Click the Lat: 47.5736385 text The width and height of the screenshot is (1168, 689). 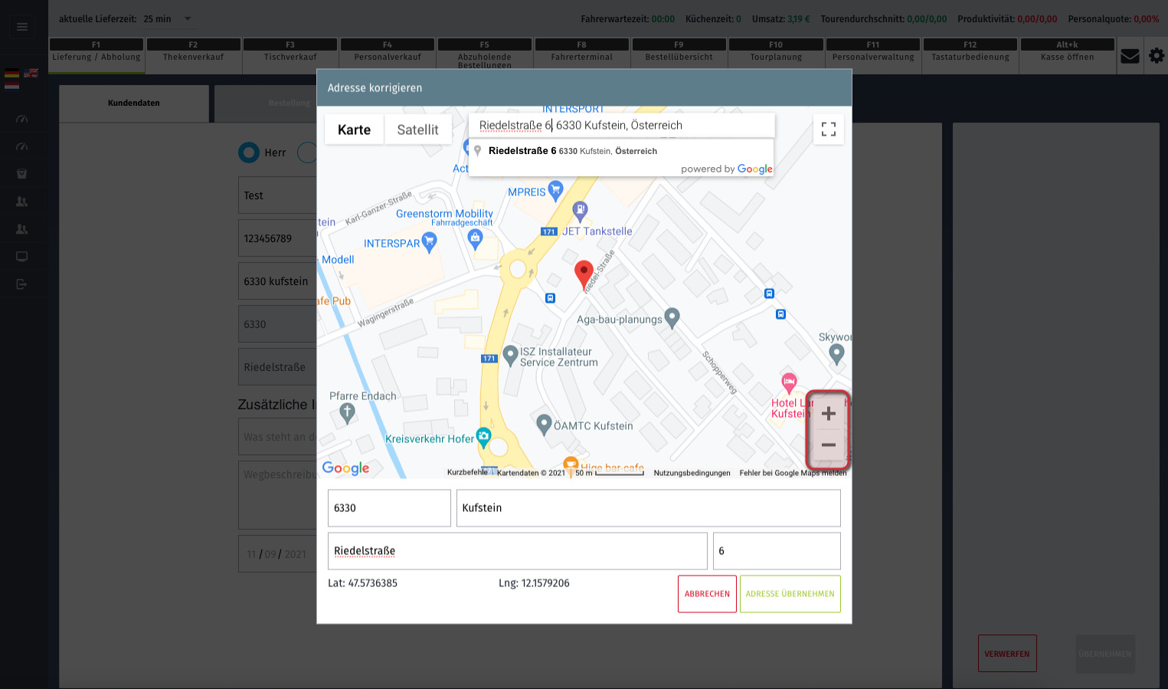pyautogui.click(x=362, y=583)
